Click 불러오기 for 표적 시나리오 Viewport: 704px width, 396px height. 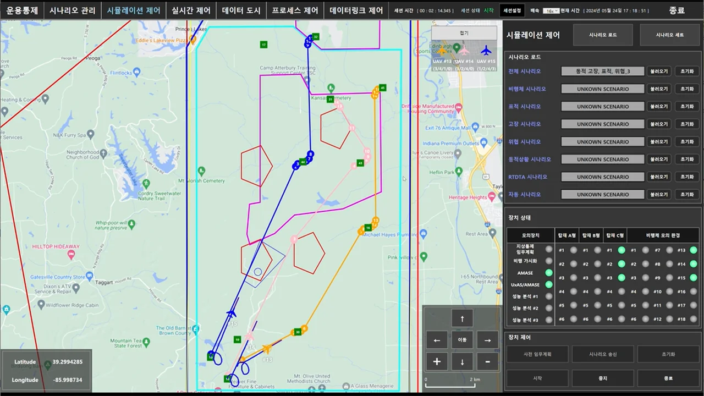point(658,107)
